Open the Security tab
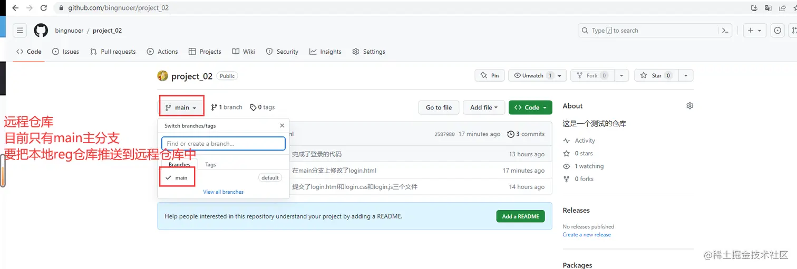Screen dimensions: 797x269 click(282, 52)
